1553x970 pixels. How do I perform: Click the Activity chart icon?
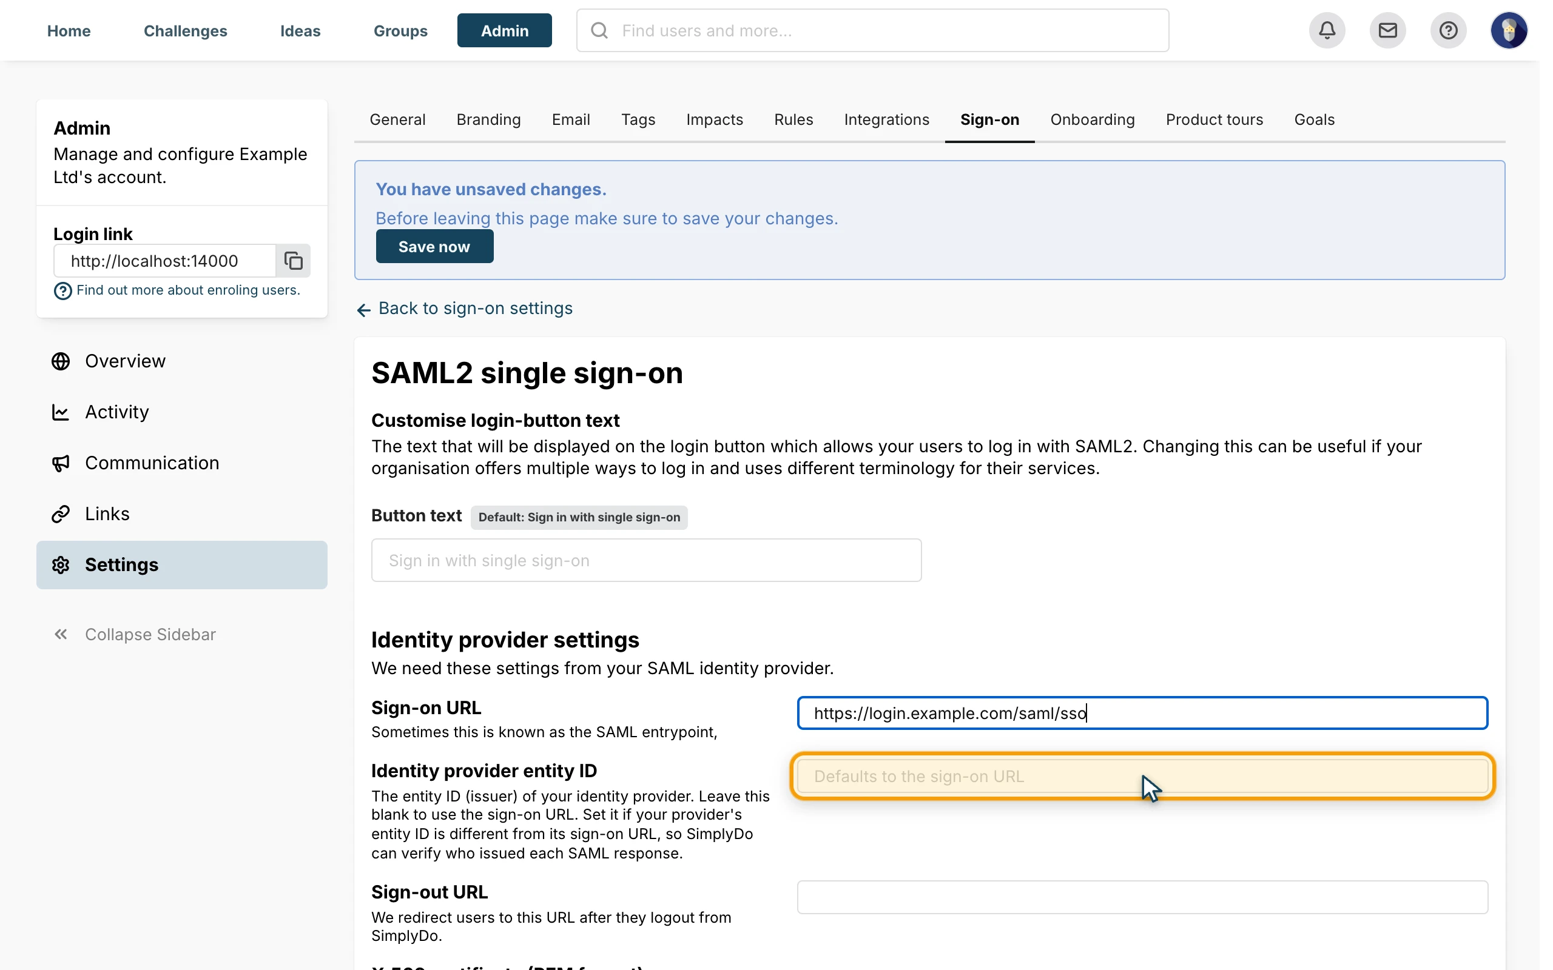(61, 412)
